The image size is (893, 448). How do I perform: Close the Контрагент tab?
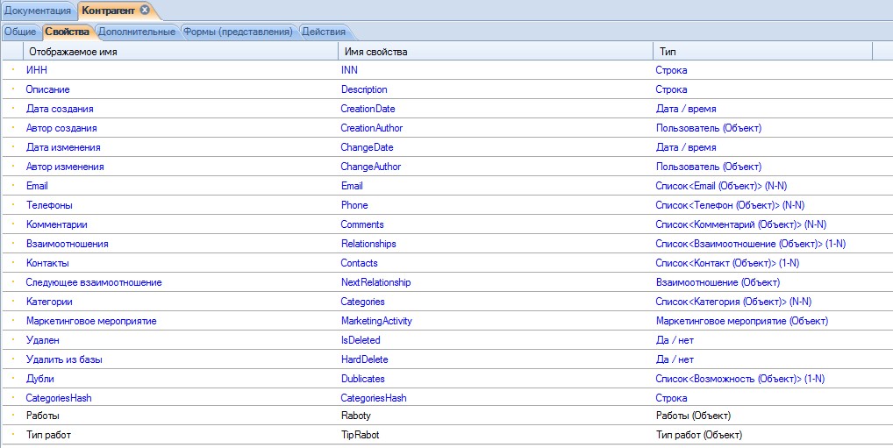145,10
